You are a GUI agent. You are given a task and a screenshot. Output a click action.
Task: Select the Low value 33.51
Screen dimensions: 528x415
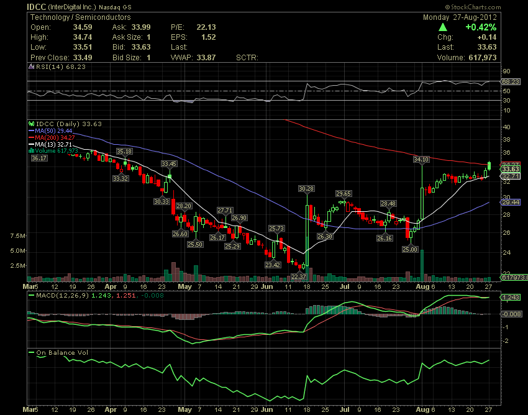point(83,47)
